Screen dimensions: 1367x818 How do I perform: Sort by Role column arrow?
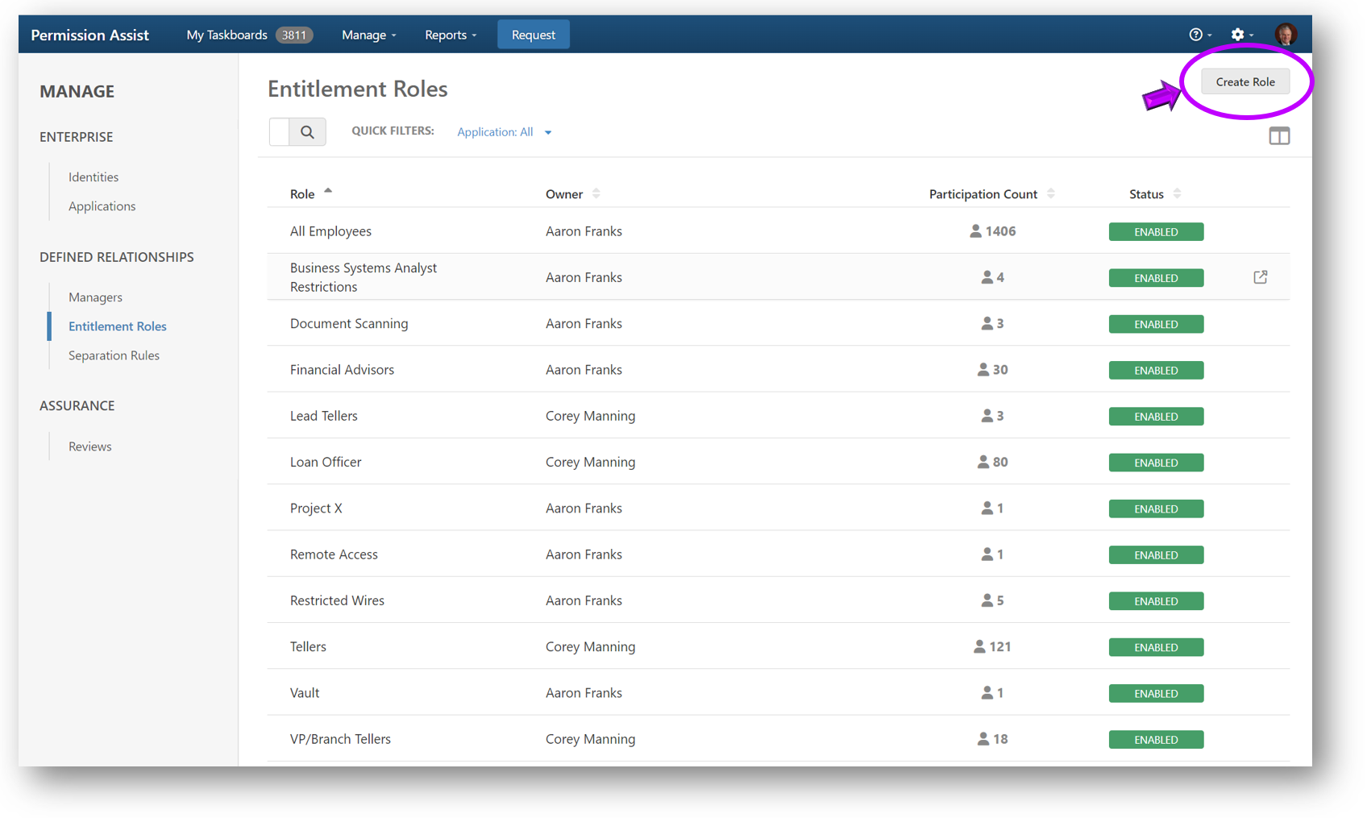[328, 192]
